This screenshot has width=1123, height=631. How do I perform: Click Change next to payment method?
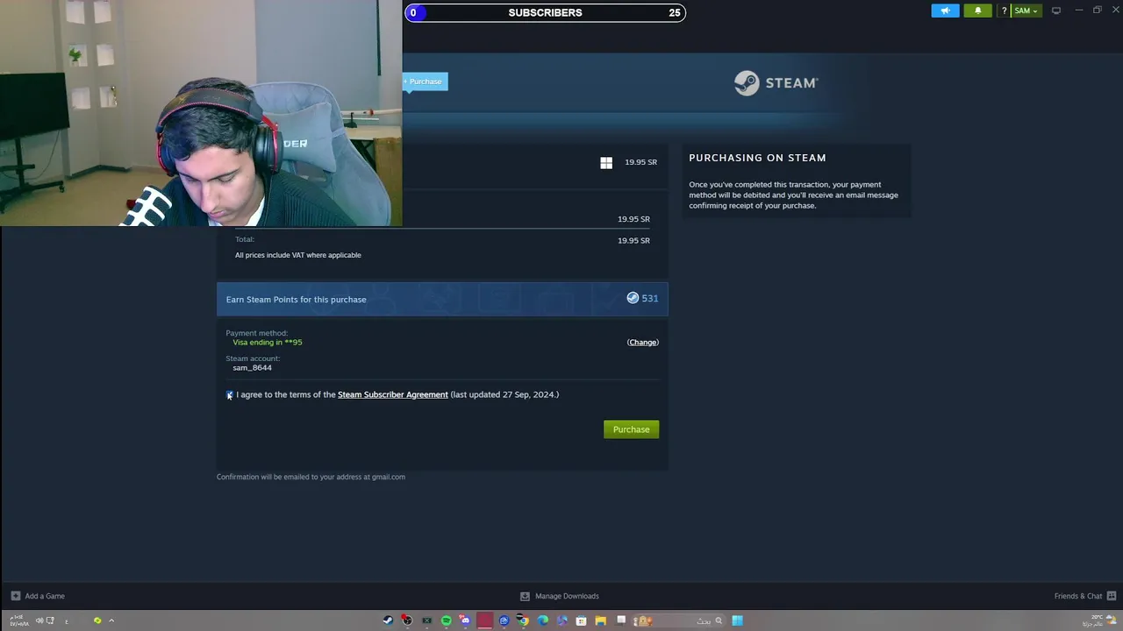pyautogui.click(x=642, y=343)
